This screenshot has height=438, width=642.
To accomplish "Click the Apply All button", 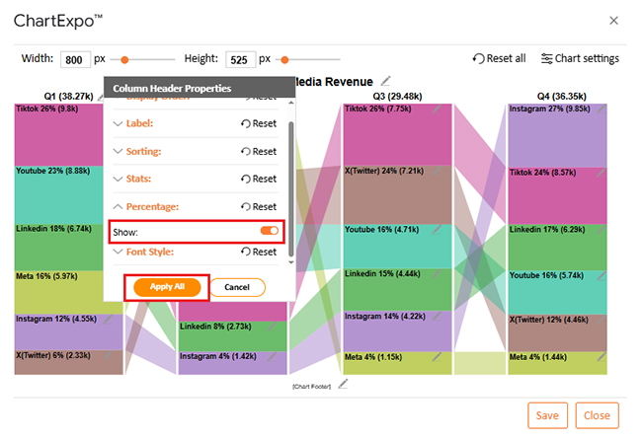I will pyautogui.click(x=167, y=287).
